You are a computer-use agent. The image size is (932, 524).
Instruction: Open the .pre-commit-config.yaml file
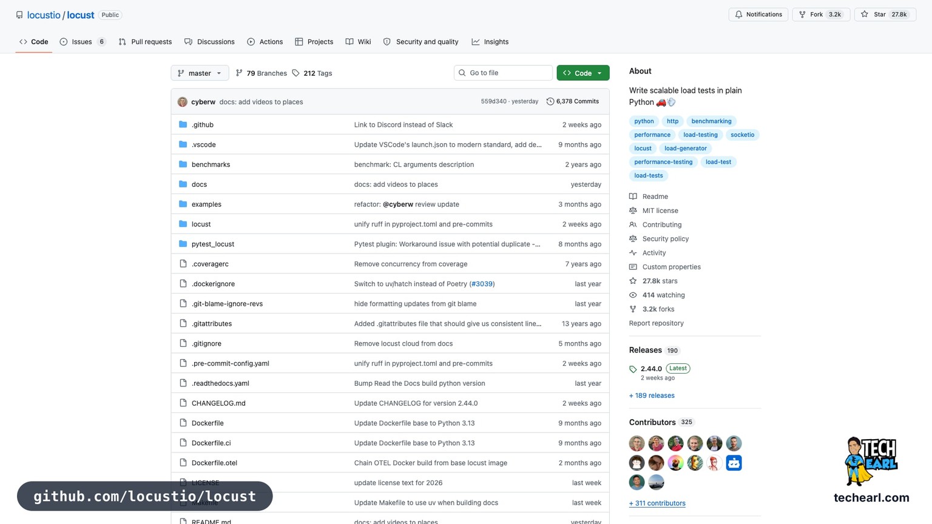pyautogui.click(x=231, y=363)
